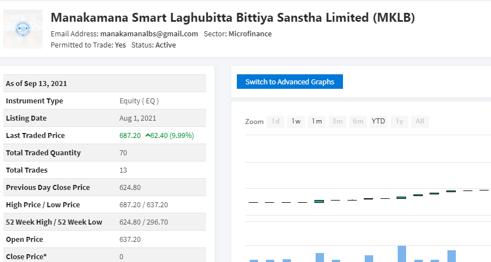Image resolution: width=491 pixels, height=262 pixels.
Task: Select the 1w zoom range
Action: [x=296, y=121]
